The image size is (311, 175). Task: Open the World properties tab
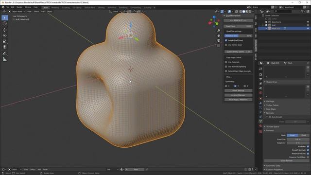point(260,93)
